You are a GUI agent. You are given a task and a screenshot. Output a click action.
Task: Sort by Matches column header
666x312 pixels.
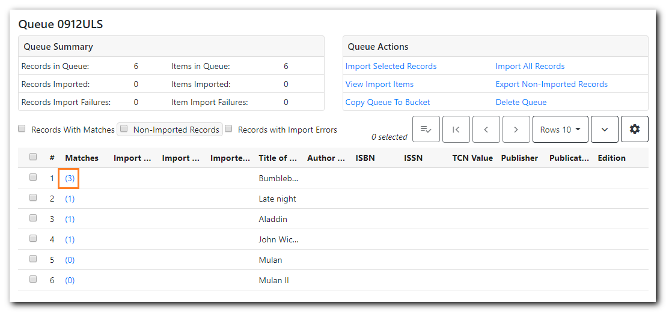pos(82,158)
